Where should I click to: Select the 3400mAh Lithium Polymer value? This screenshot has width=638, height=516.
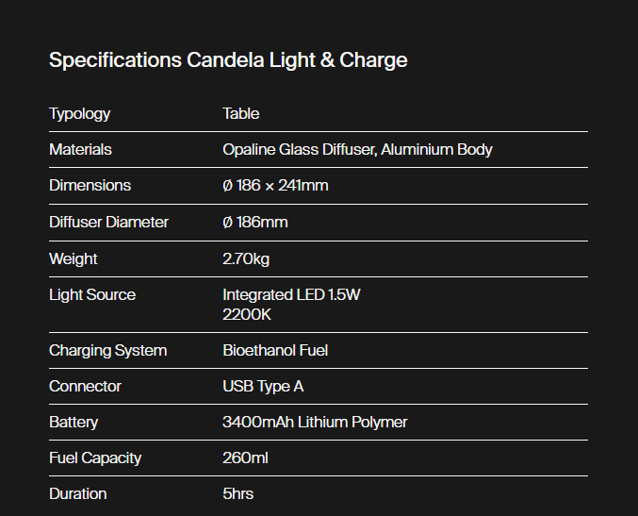[x=315, y=423]
